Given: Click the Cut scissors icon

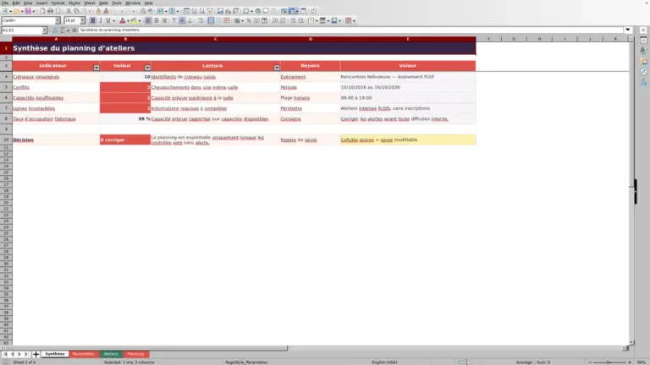Looking at the screenshot, I should tap(69, 11).
